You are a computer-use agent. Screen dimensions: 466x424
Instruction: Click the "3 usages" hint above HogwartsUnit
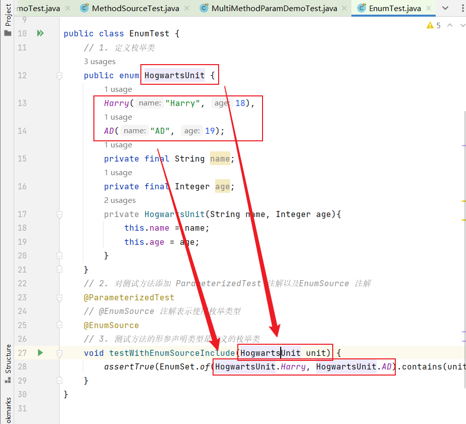tap(99, 62)
